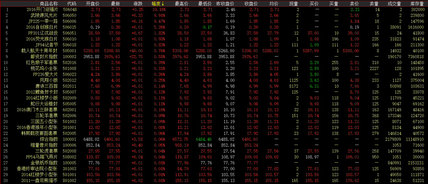
Task: Select the 唐诗三百首 row name
Action: coord(47,86)
